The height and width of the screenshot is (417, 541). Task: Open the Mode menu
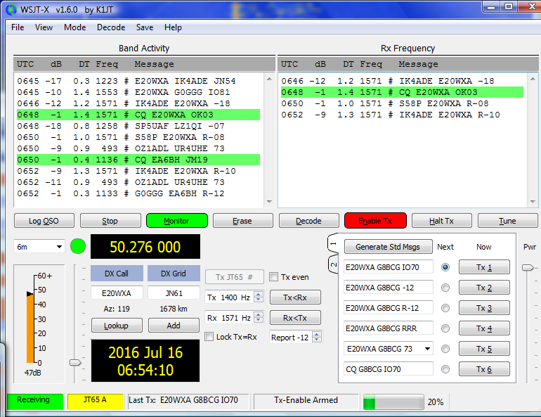tap(75, 27)
